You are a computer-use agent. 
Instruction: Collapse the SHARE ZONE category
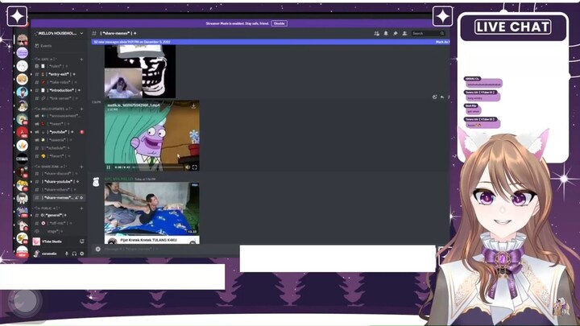coord(50,167)
